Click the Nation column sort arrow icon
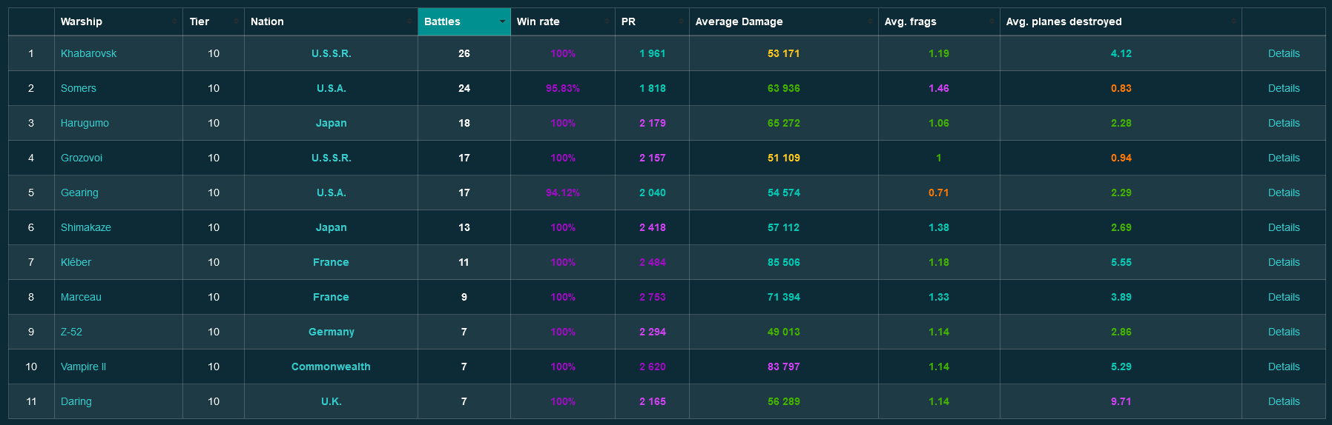1332x425 pixels. pyautogui.click(x=410, y=21)
